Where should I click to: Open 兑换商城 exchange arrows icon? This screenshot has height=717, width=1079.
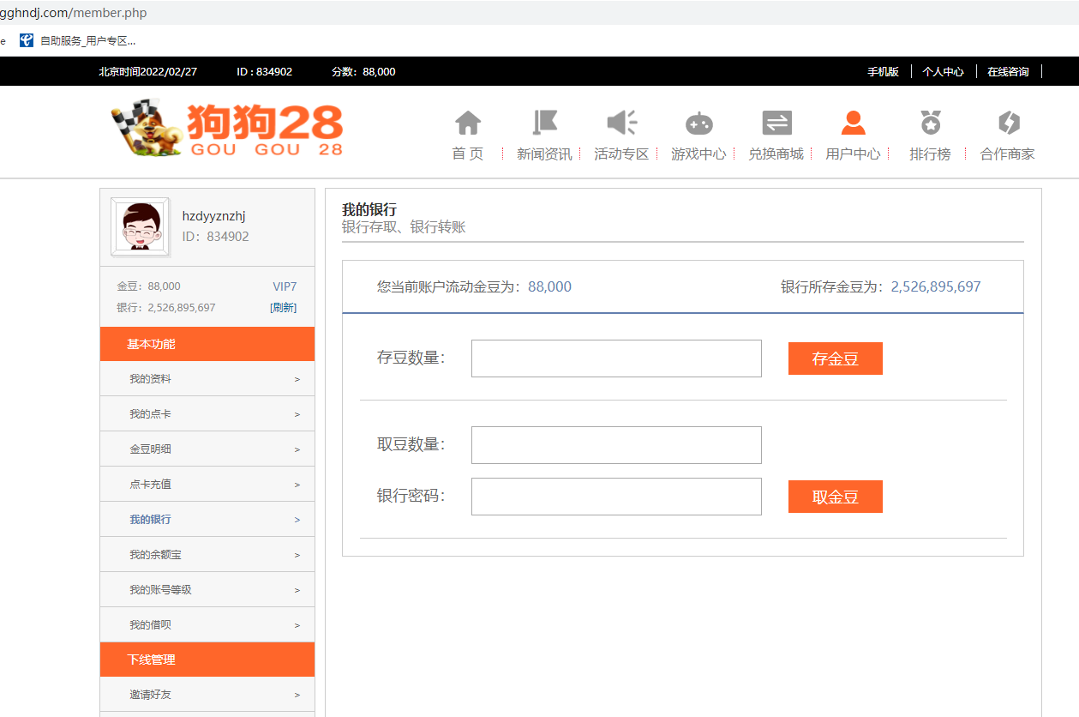click(x=776, y=124)
